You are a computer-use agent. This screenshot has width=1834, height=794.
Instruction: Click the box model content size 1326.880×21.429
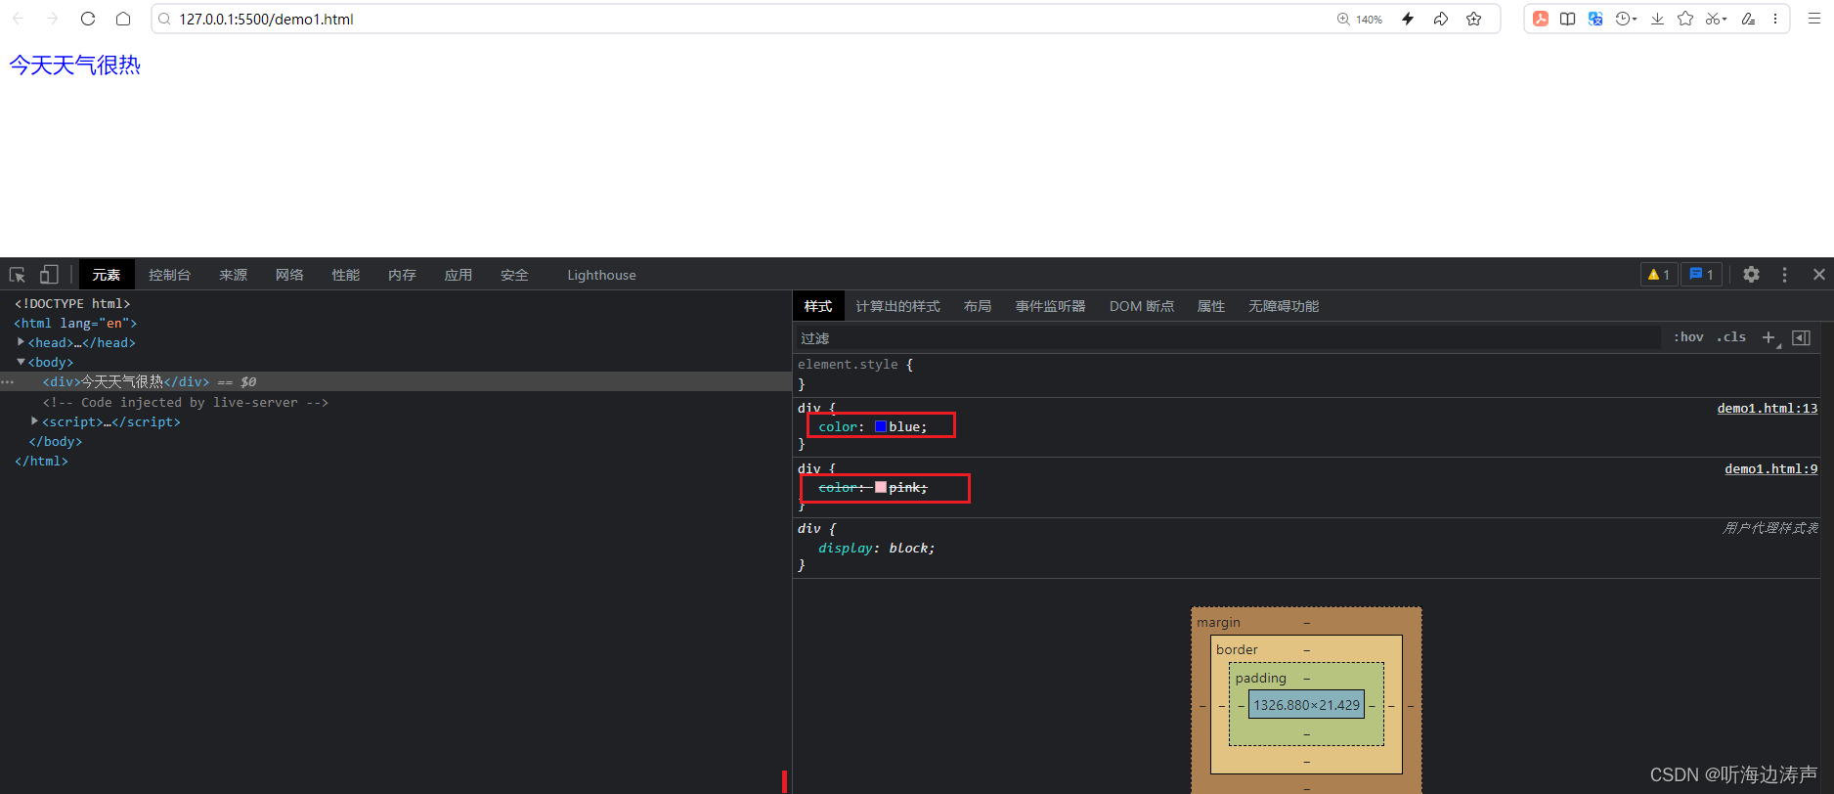click(x=1306, y=704)
